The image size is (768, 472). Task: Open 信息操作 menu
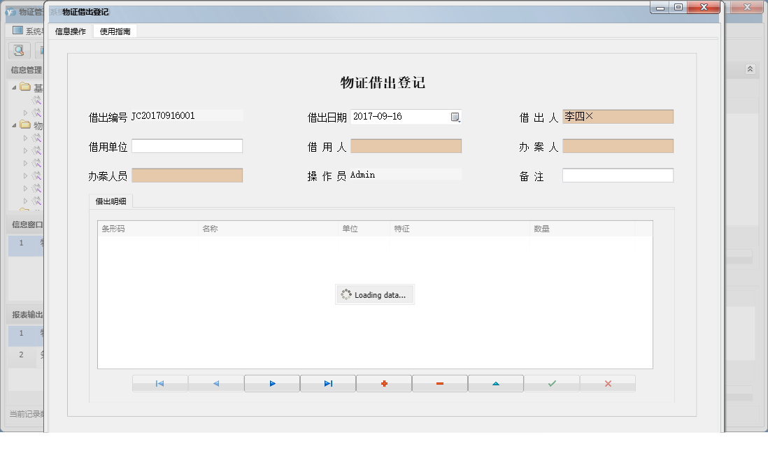tap(70, 31)
